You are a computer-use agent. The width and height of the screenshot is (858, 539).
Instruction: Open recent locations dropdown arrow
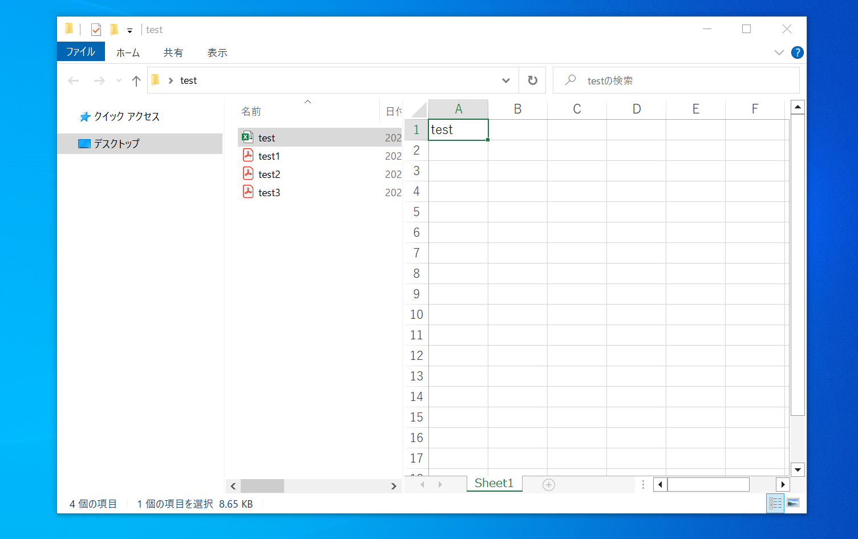(x=119, y=81)
